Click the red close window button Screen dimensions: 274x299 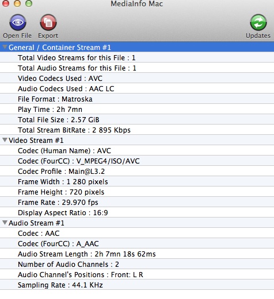[6, 3]
